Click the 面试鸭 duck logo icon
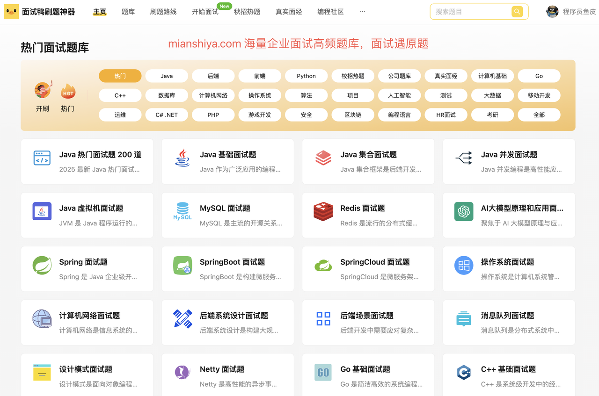Viewport: 599px width, 396px height. click(11, 12)
